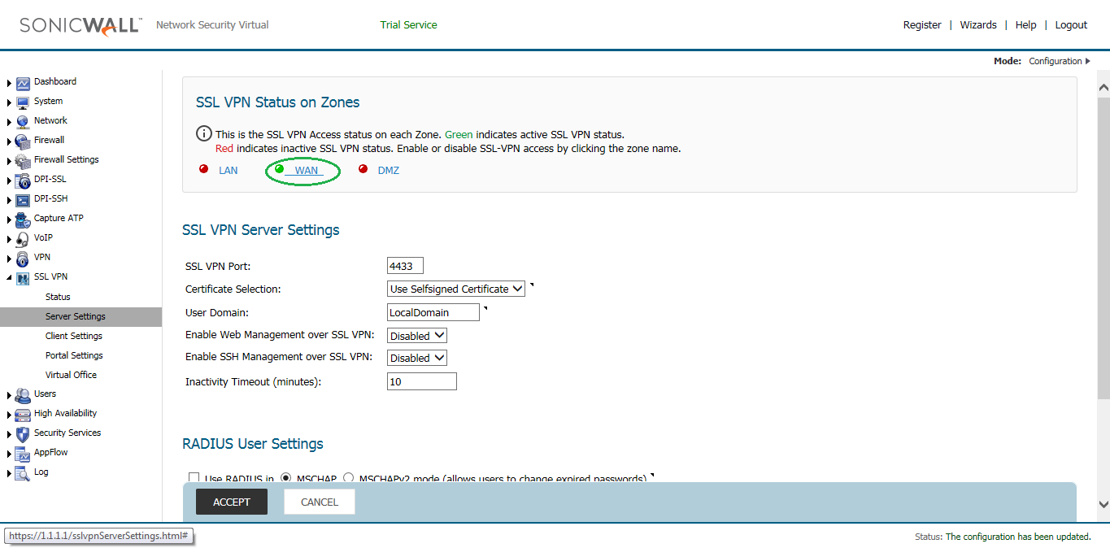The width and height of the screenshot is (1110, 548).
Task: Open the Portal Settings page
Action: [73, 354]
